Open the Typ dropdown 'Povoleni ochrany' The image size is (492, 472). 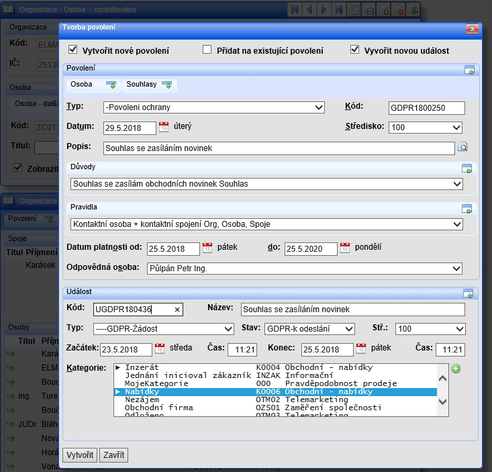[213, 107]
